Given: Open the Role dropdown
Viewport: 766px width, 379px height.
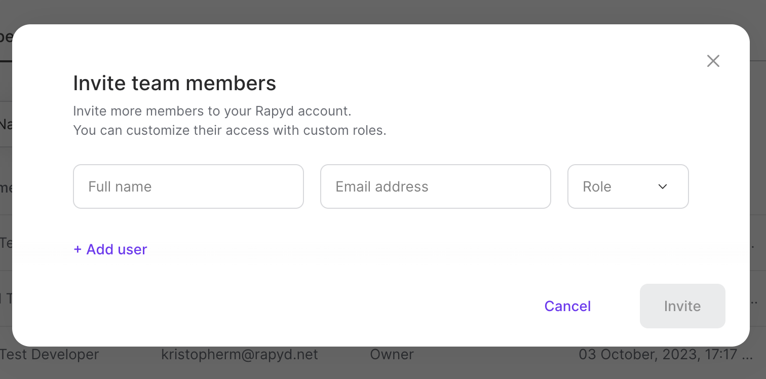Looking at the screenshot, I should 628,186.
